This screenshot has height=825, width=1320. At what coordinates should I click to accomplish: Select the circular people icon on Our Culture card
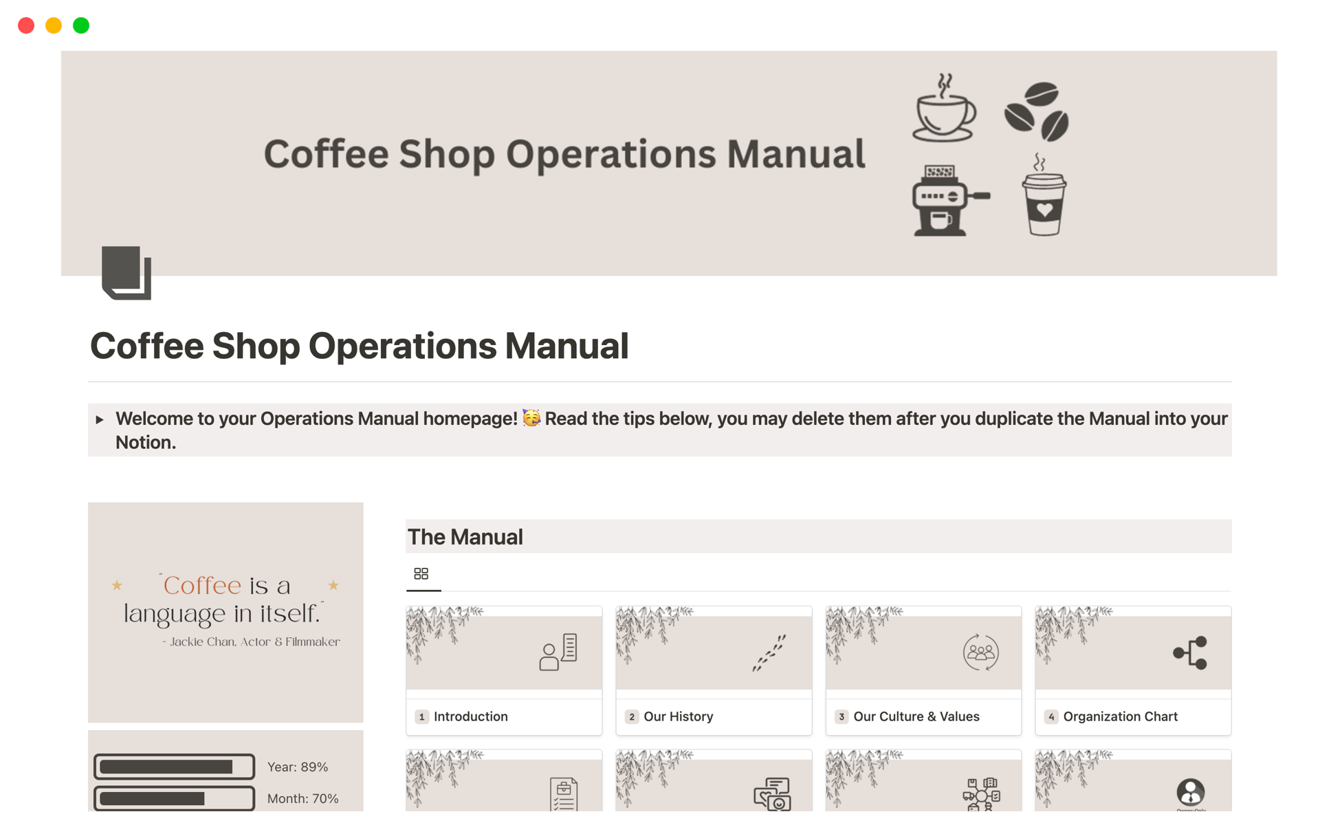pos(981,652)
